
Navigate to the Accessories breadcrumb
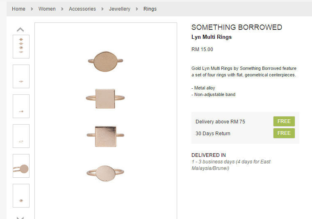point(82,9)
